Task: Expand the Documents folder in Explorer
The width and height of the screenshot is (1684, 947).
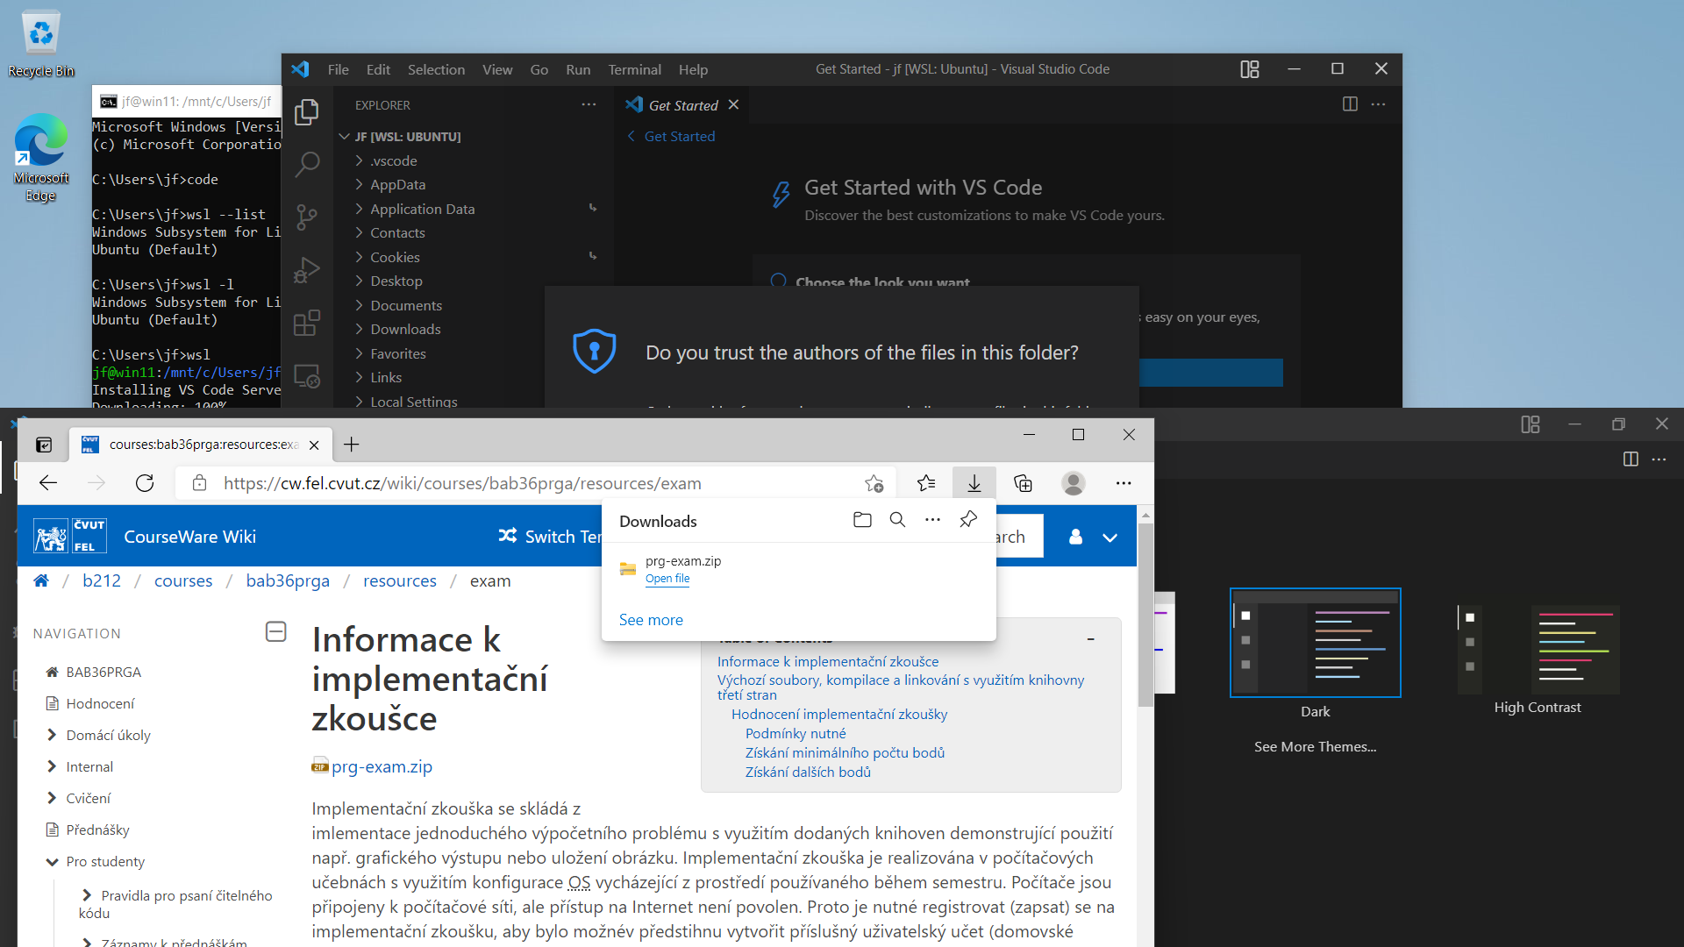Action: (x=405, y=305)
